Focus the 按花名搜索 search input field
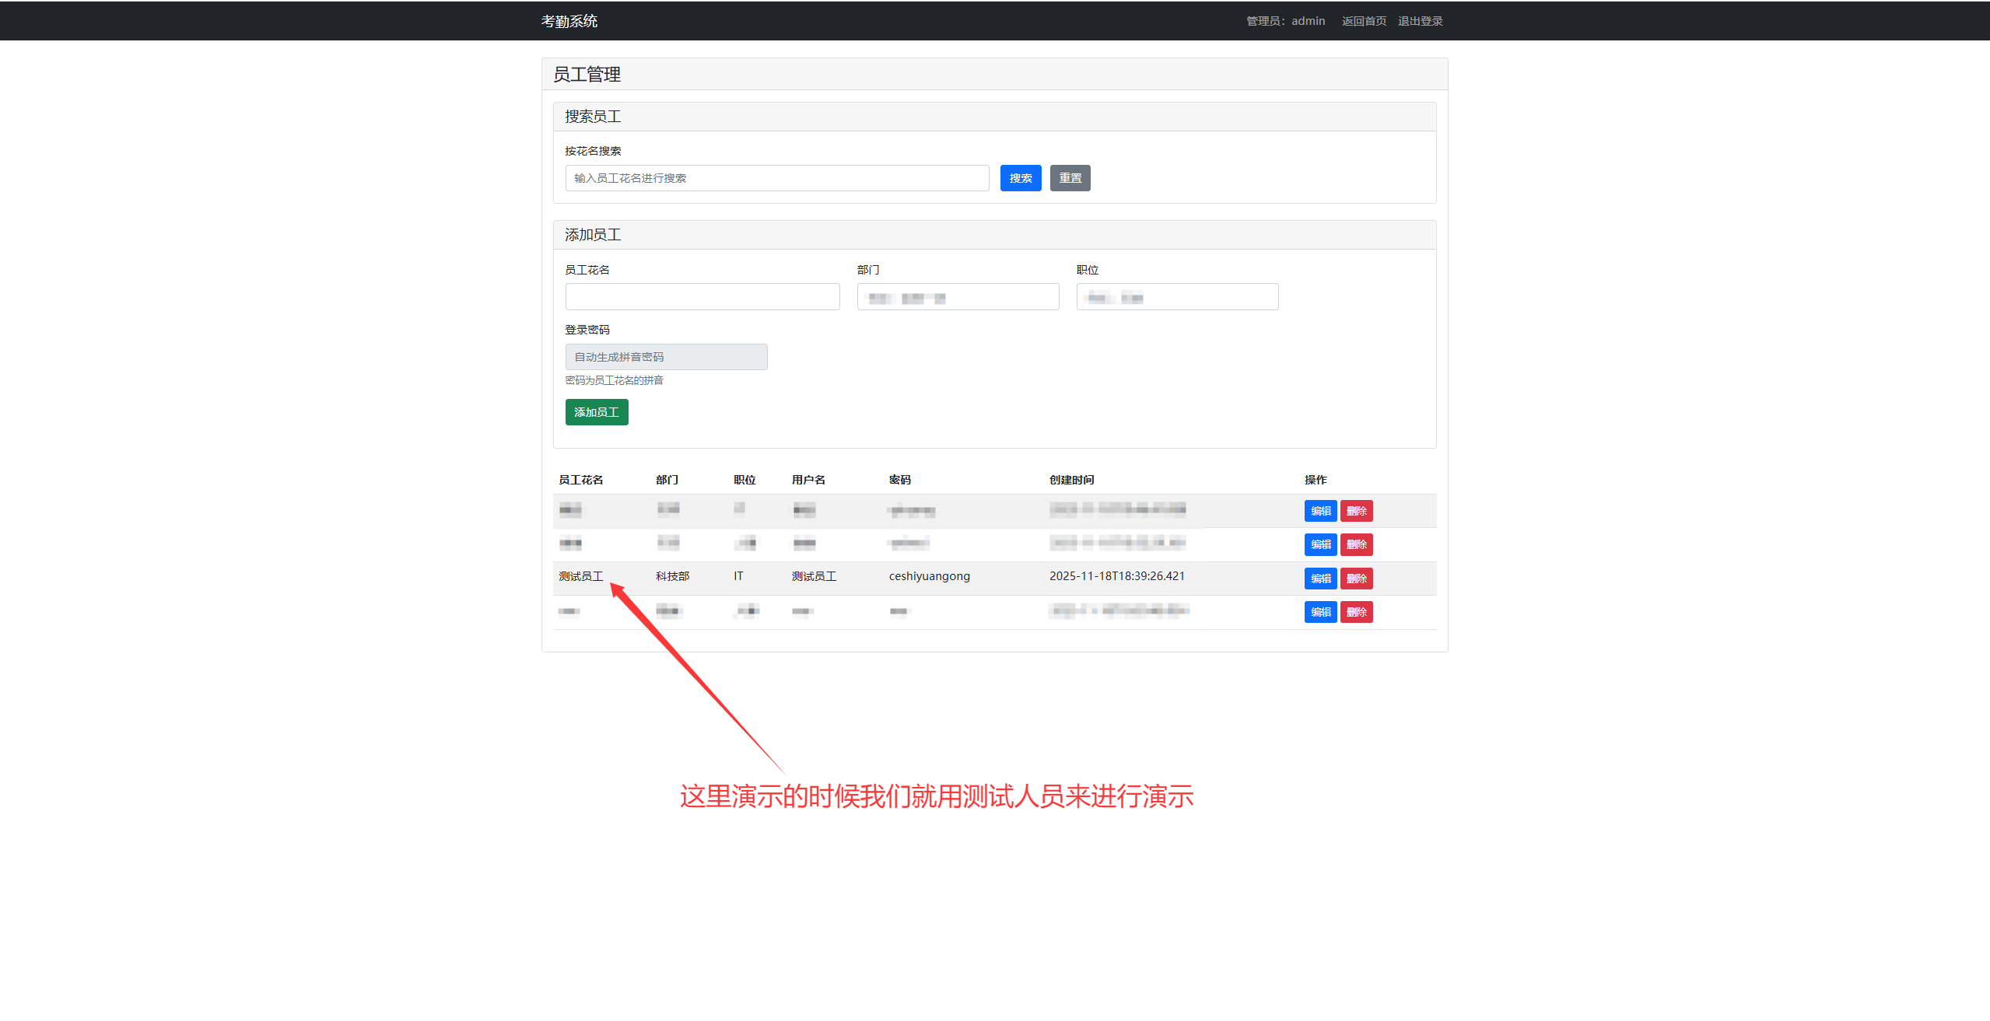The height and width of the screenshot is (1021, 1990). [x=776, y=178]
